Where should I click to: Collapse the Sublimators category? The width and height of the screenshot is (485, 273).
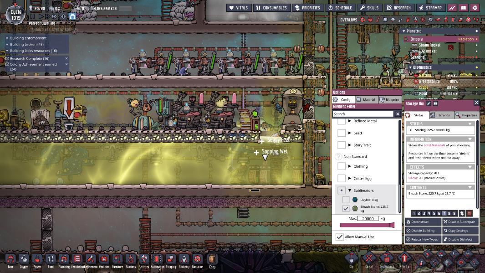350,191
